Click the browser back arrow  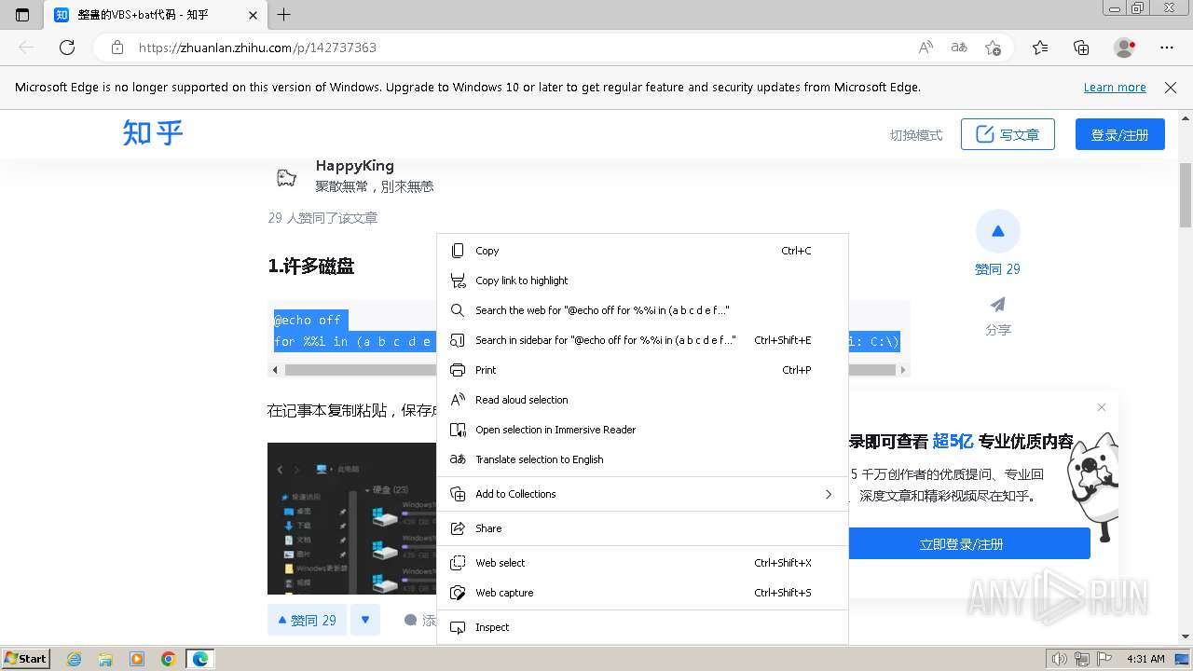tap(26, 48)
